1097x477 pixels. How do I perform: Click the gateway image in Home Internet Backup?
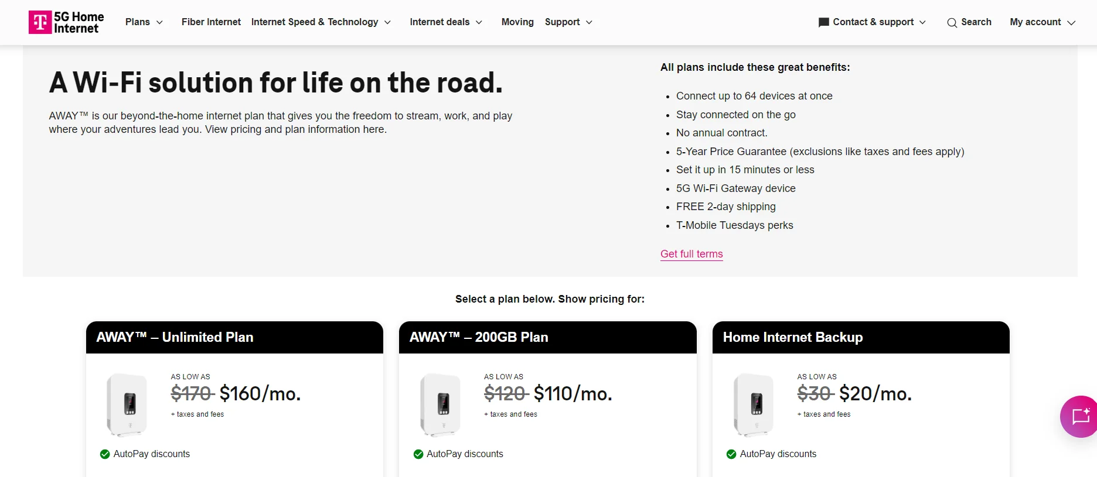(753, 405)
